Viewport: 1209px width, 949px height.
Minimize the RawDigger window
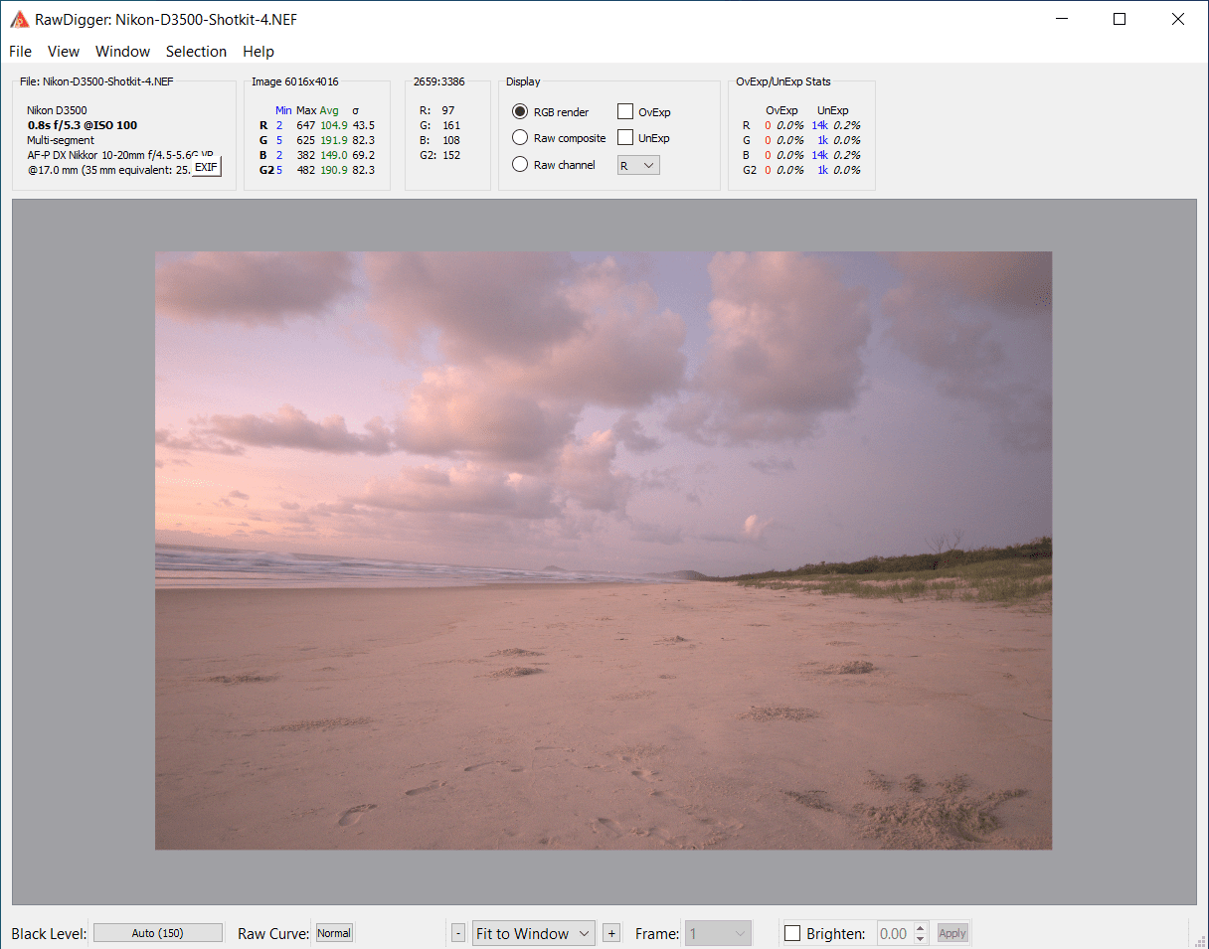click(x=1063, y=19)
